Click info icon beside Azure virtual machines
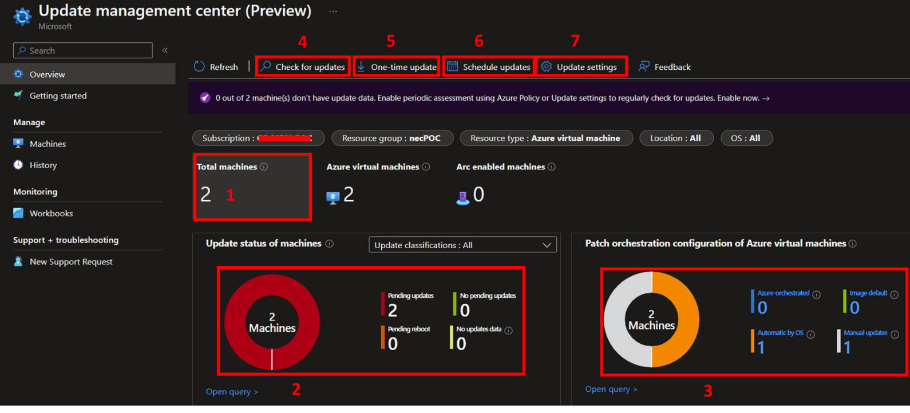This screenshot has height=413, width=910. point(426,166)
